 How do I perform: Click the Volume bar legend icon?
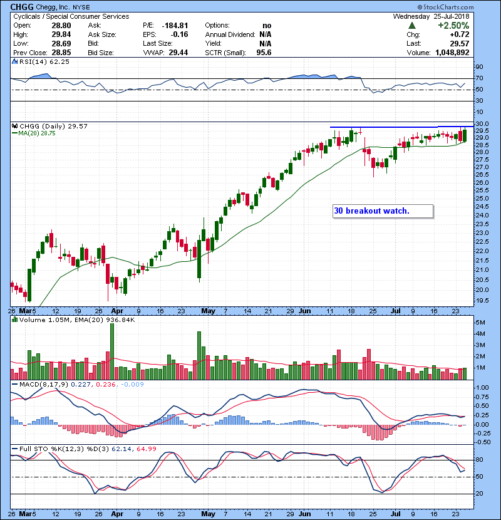click(14, 320)
